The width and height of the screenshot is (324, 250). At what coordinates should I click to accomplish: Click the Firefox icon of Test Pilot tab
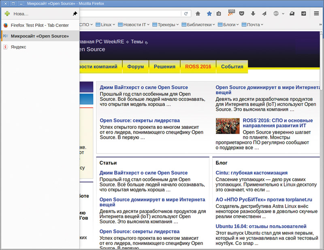coord(6,25)
